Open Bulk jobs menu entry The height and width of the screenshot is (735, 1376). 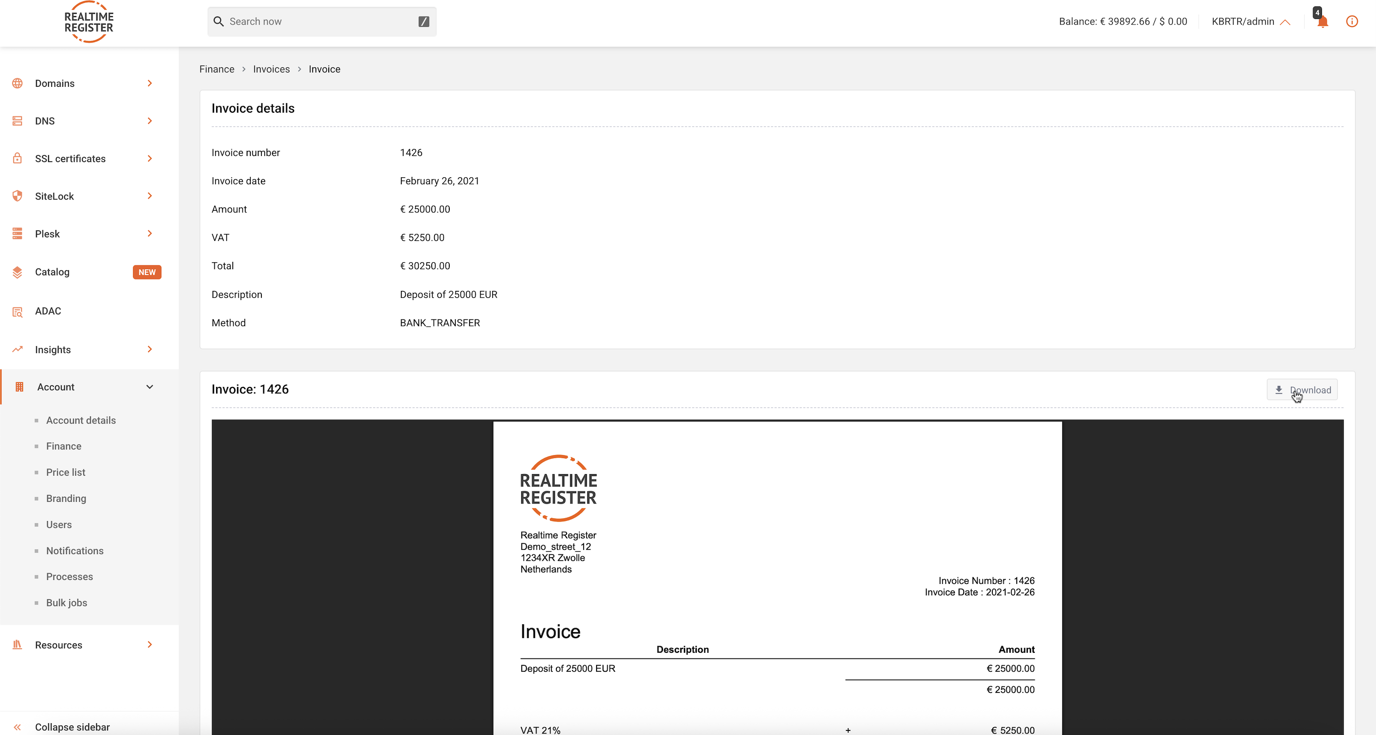point(66,602)
